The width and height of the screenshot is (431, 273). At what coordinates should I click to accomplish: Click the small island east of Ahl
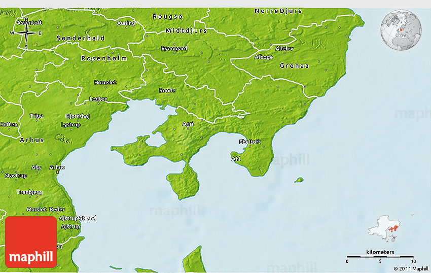pos(299,180)
